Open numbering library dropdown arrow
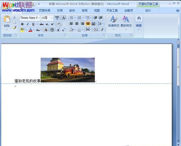 click(83, 18)
